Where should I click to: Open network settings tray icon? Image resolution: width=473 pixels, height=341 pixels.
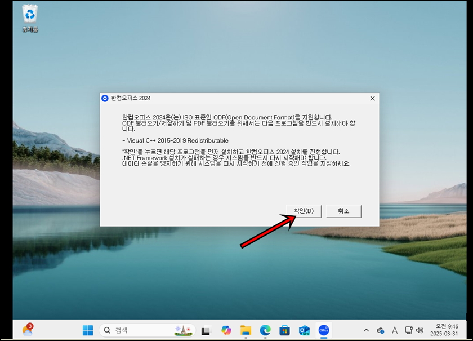click(x=409, y=330)
